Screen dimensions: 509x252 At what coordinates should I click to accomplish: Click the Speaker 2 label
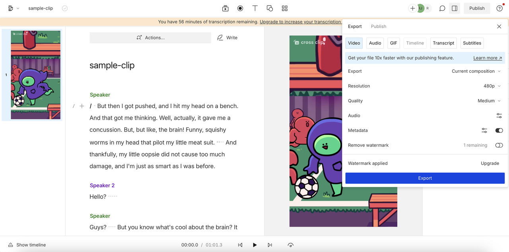point(102,185)
